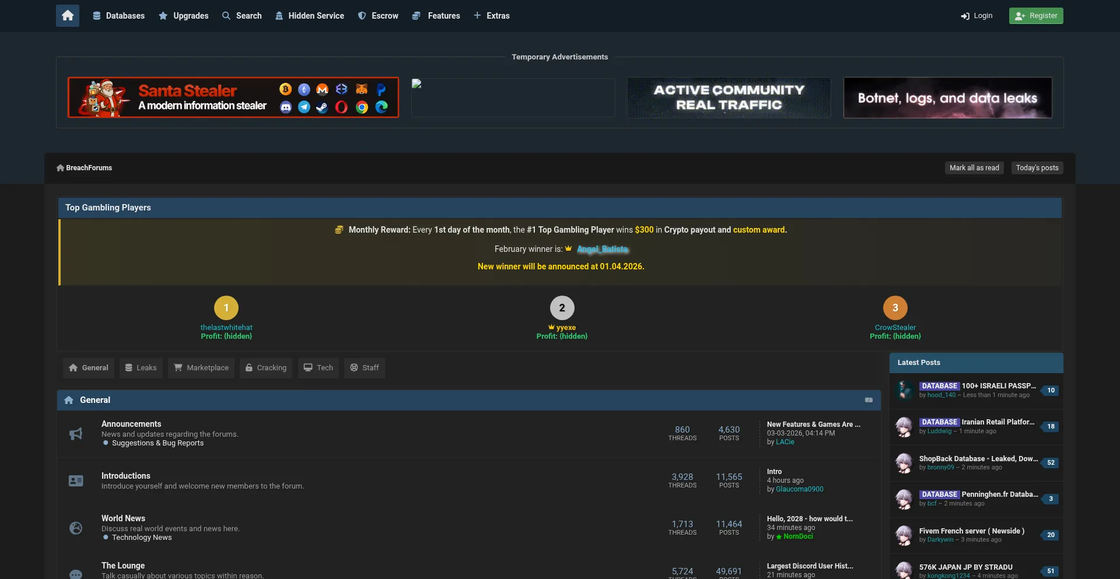Open the Hidden Service link
This screenshot has width=1120, height=579.
[x=310, y=16]
